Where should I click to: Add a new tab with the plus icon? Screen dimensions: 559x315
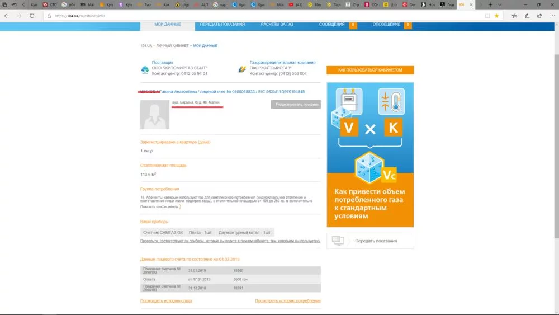[491, 4]
